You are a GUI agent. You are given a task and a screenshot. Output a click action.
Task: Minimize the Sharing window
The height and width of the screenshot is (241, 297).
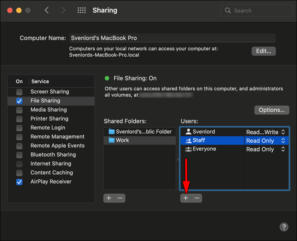(x=19, y=10)
